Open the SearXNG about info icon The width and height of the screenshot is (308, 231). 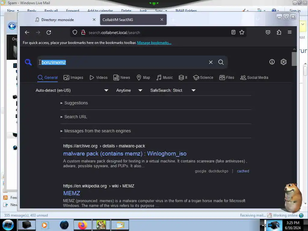[x=272, y=62]
